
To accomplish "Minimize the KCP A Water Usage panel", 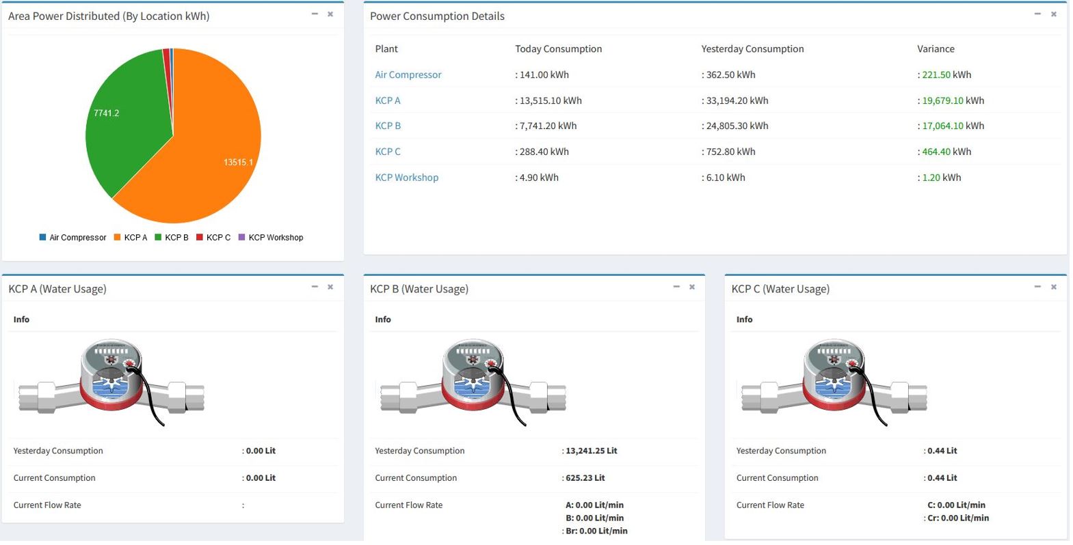I will point(315,287).
